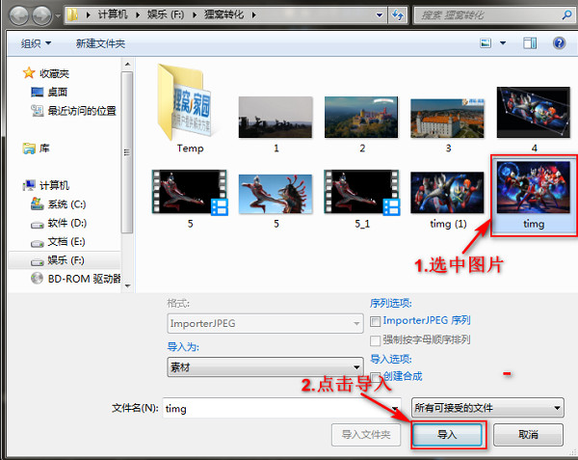Select 计算机 in the address breadcrumb
The width and height of the screenshot is (578, 460).
[113, 14]
